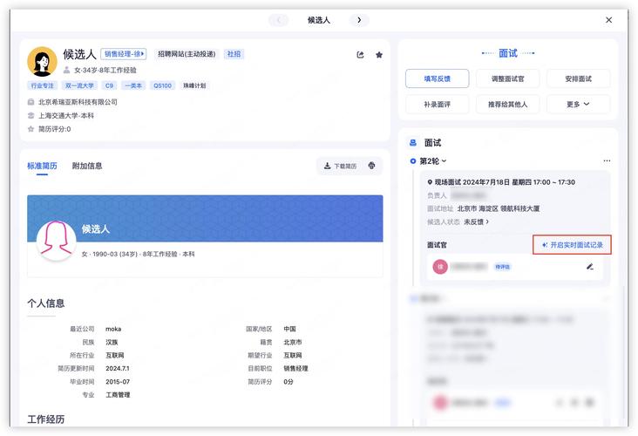Image resolution: width=638 pixels, height=436 pixels.
Task: Open the three-dot menu for 第2轮
Action: [x=607, y=161]
